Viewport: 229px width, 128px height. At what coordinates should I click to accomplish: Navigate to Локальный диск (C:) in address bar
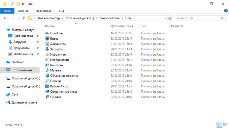pos(80,18)
